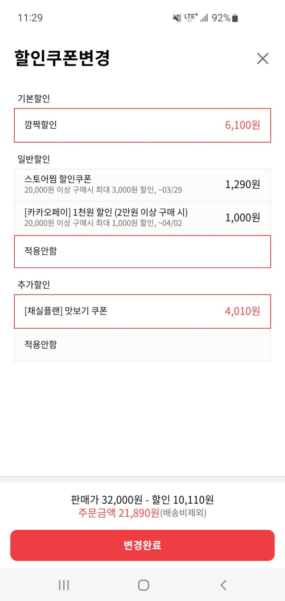Select 적용안함 under 일반할인

tap(142, 251)
